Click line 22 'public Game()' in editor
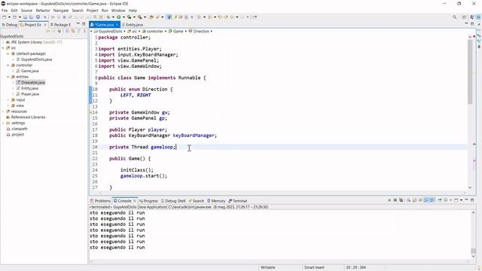482x271 pixels. pyautogui.click(x=130, y=159)
